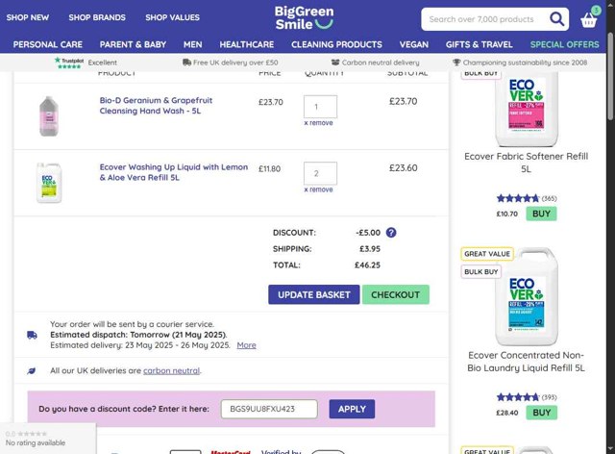The width and height of the screenshot is (615, 454).
Task: Proceed with the Checkout button
Action: point(395,294)
